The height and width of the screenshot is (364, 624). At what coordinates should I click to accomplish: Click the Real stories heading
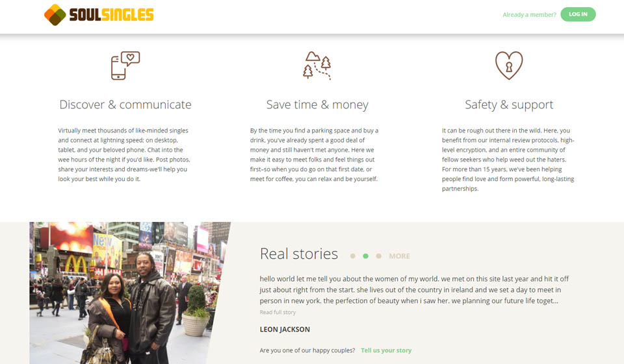point(299,254)
